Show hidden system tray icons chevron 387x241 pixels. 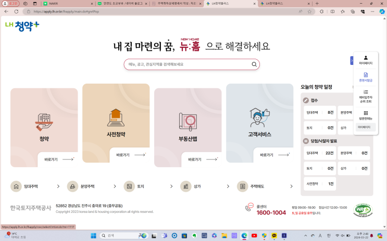pyautogui.click(x=306, y=236)
